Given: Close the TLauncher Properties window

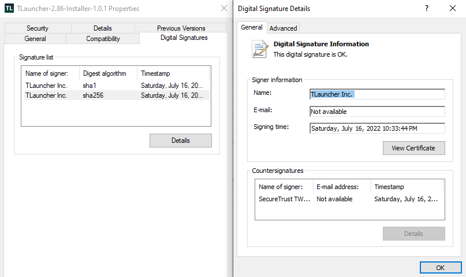Looking at the screenshot, I should tap(224, 8).
